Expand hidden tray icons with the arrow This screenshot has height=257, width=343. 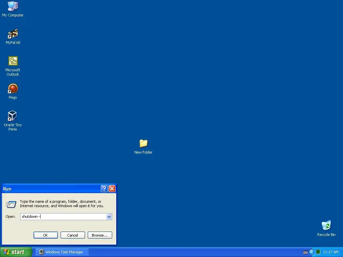tap(312, 252)
